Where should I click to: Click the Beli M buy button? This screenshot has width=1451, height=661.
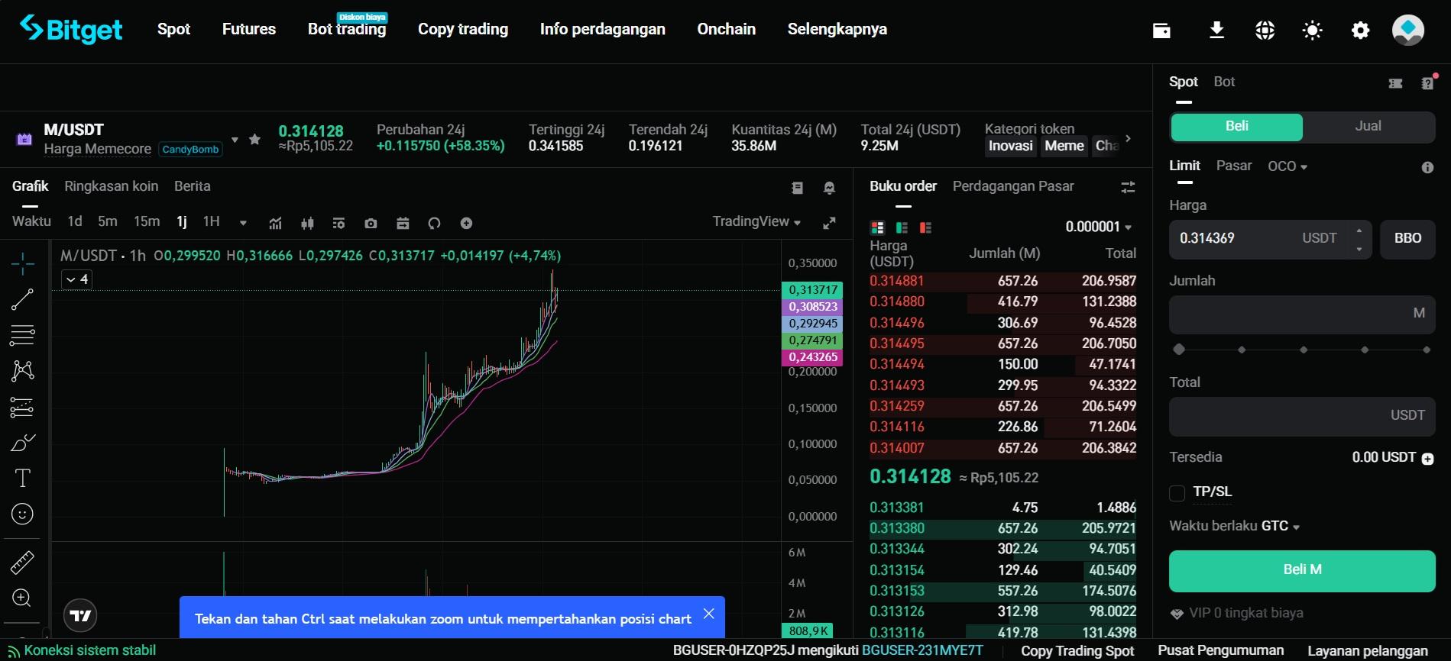pos(1302,570)
